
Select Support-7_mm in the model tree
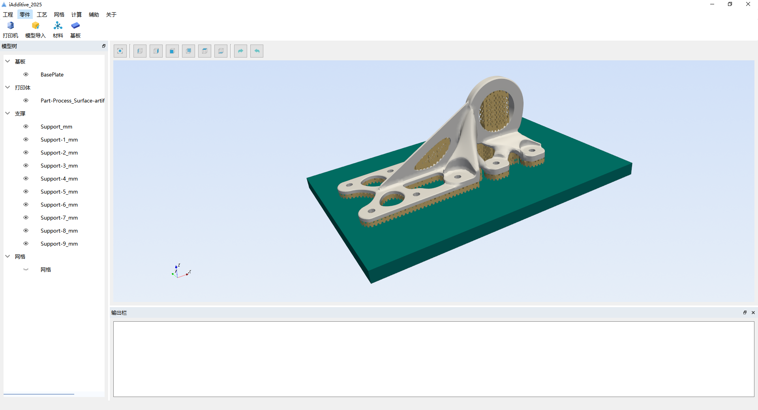(x=59, y=218)
